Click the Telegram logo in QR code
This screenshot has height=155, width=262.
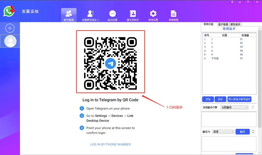(111, 63)
